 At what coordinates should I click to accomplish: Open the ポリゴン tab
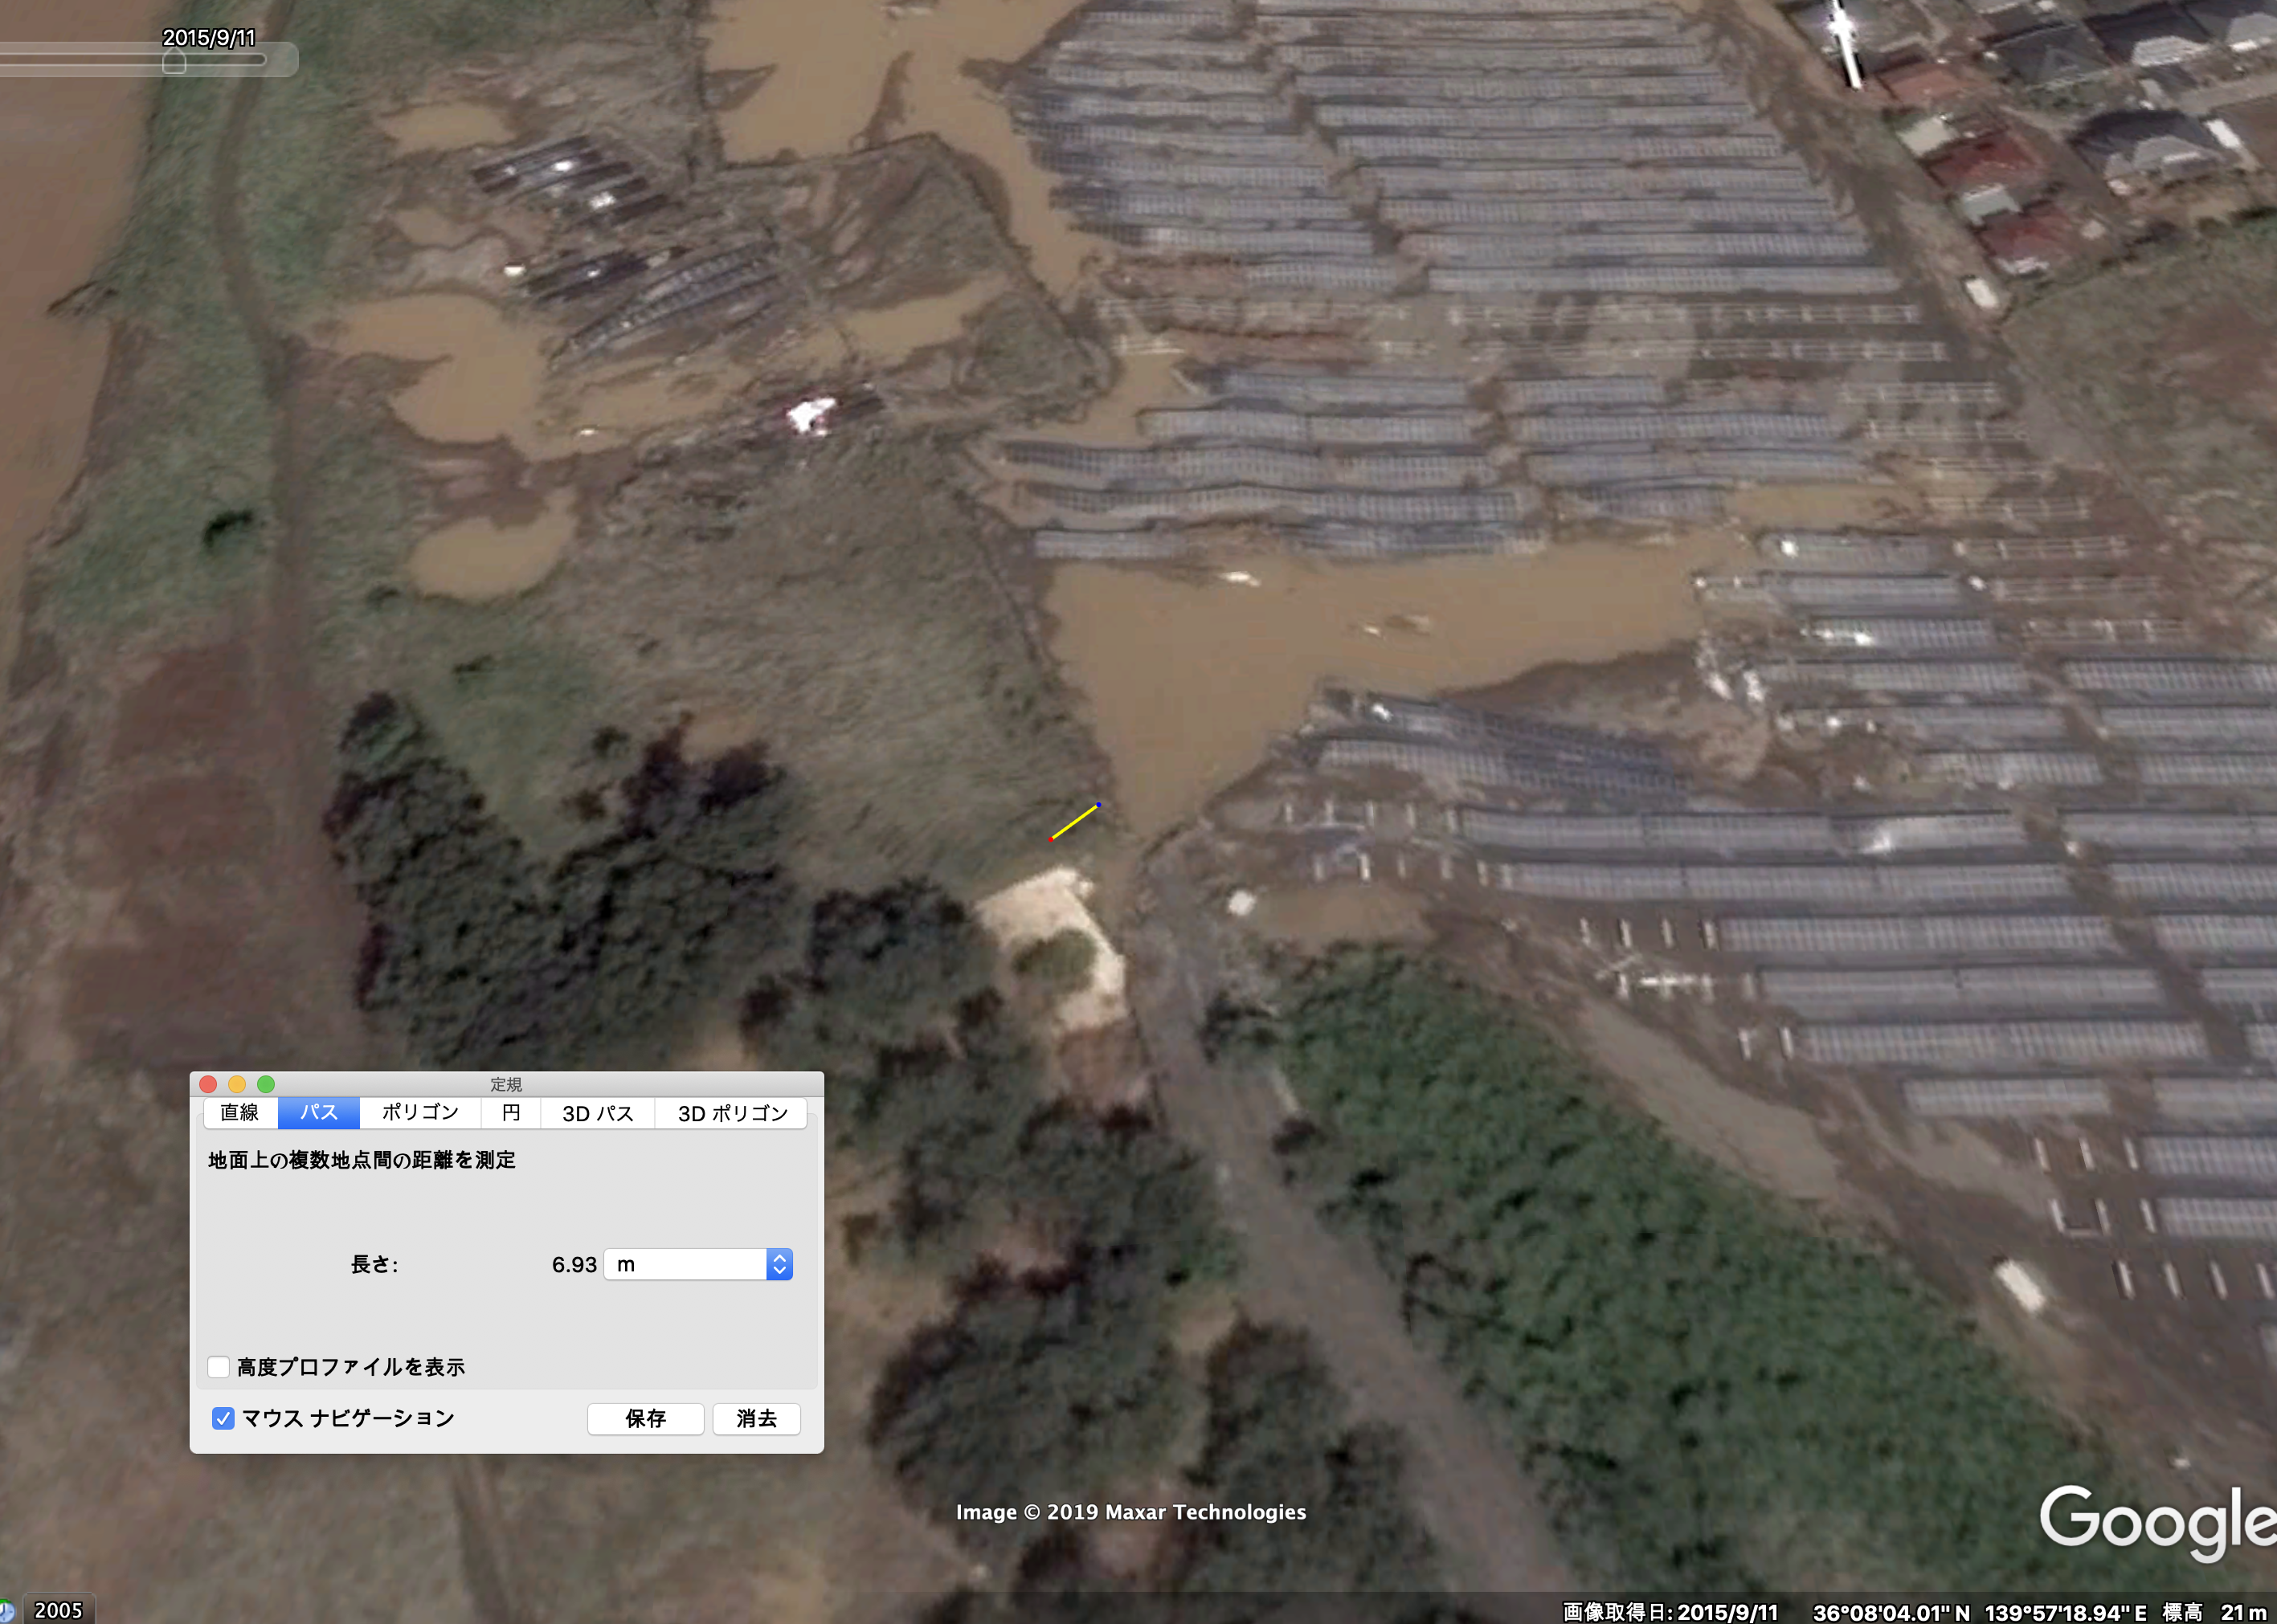tap(420, 1113)
